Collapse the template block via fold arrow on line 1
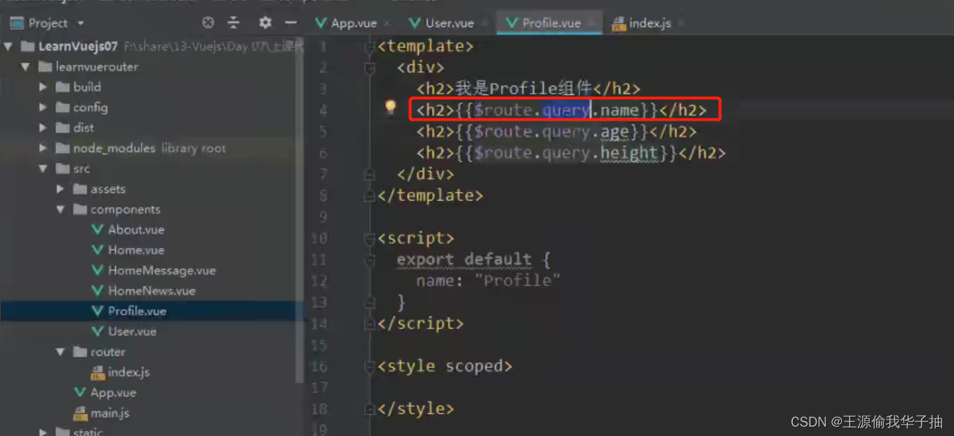954x436 pixels. [370, 45]
